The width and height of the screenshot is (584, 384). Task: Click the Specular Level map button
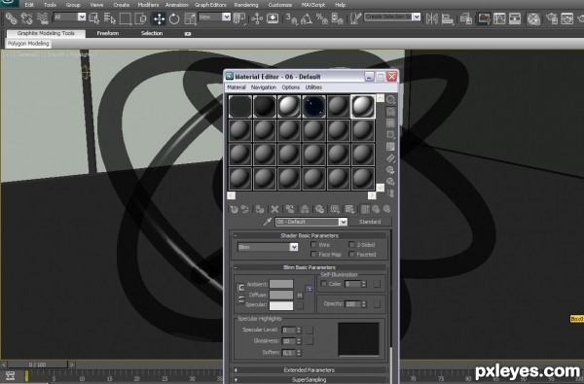[310, 330]
